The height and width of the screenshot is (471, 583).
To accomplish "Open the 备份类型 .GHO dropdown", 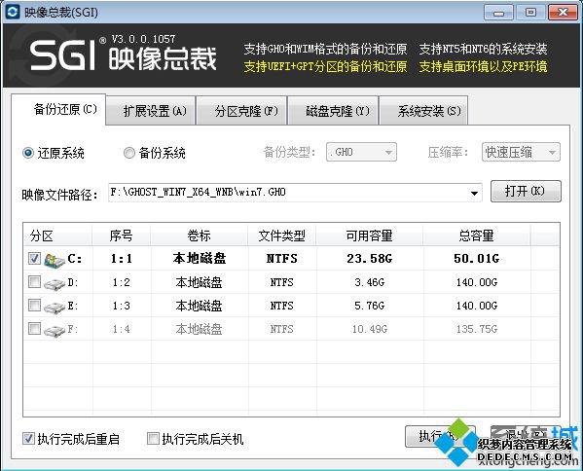I will [x=361, y=152].
